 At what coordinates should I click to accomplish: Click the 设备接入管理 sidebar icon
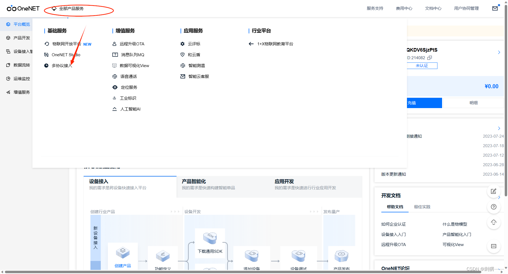coord(8,51)
